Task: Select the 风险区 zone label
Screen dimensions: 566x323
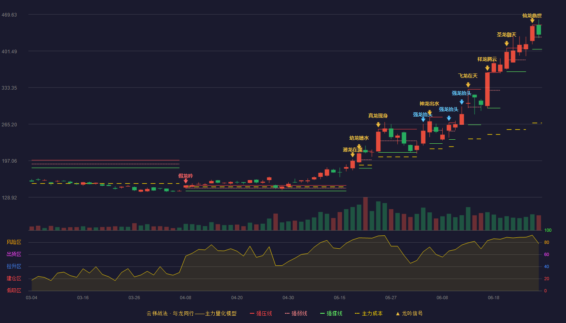Action: [14, 242]
